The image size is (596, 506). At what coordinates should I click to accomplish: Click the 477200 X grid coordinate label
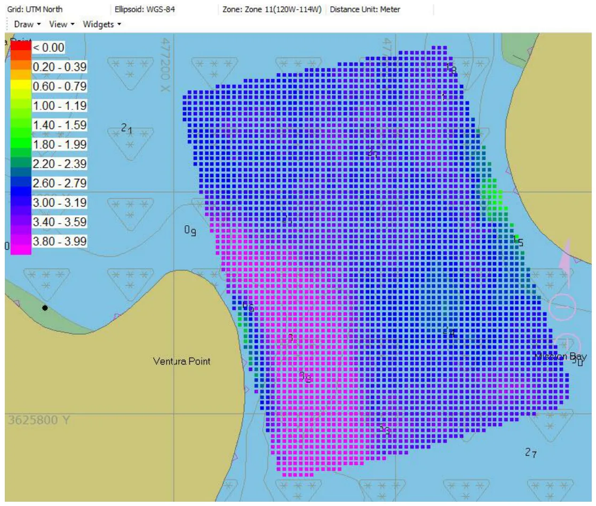click(165, 65)
